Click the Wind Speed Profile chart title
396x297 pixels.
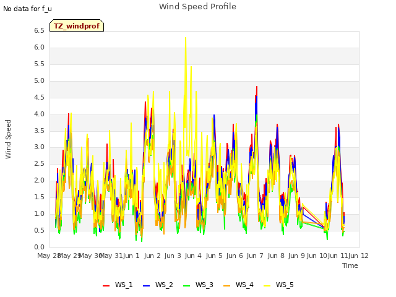click(197, 7)
